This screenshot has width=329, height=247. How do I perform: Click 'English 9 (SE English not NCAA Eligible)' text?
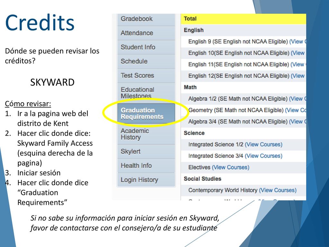point(238,41)
